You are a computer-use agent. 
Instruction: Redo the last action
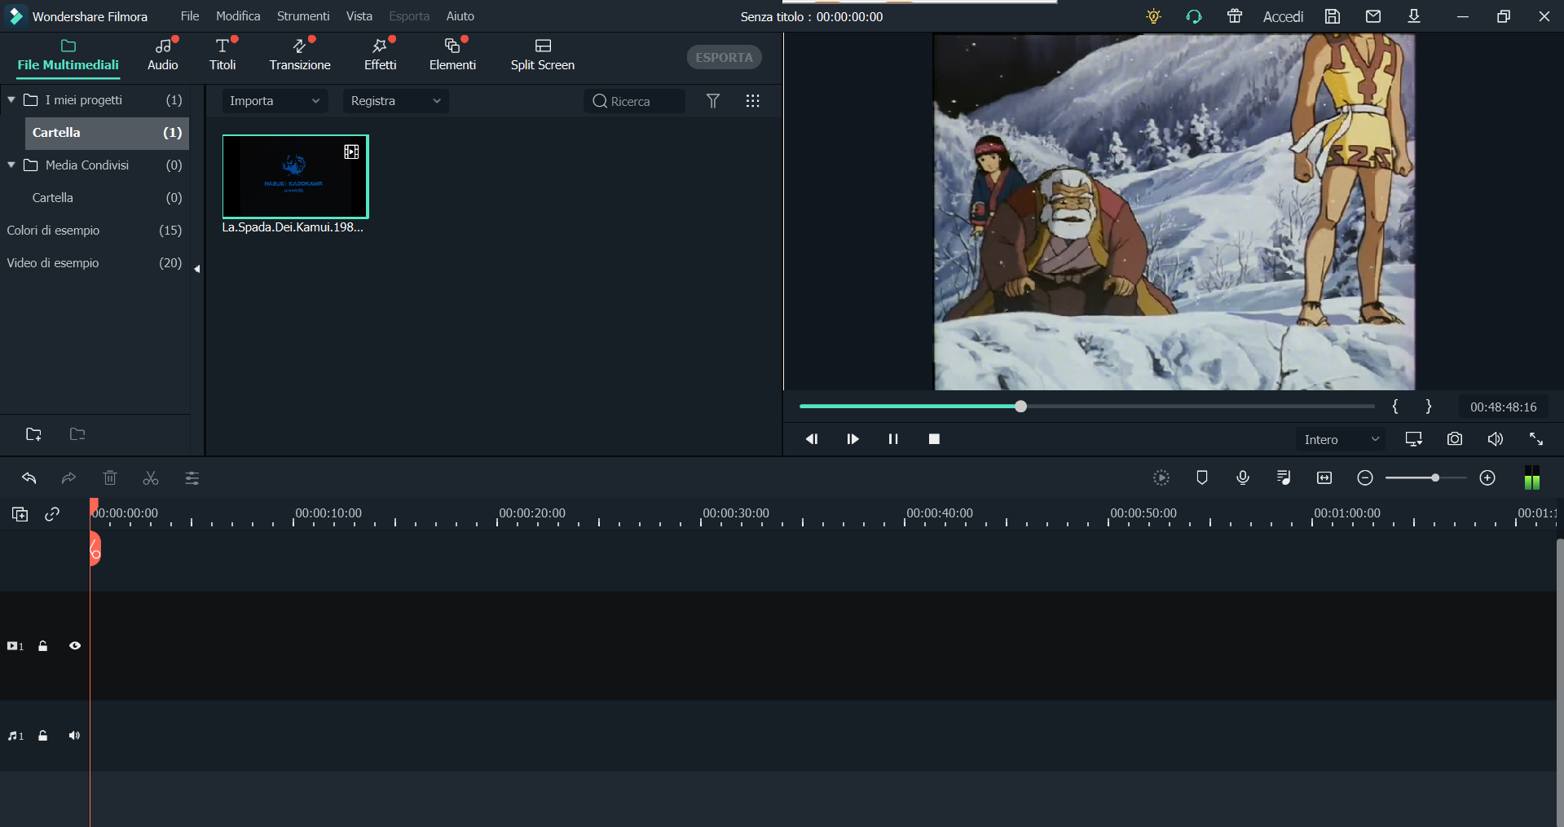69,478
